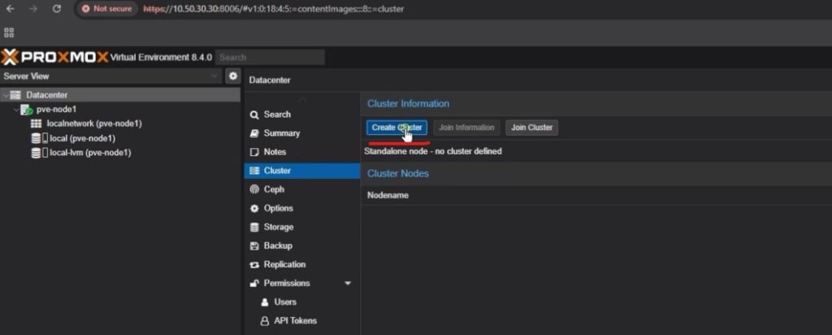Click the Ceph logo icon
The image size is (832, 335).
(254, 189)
